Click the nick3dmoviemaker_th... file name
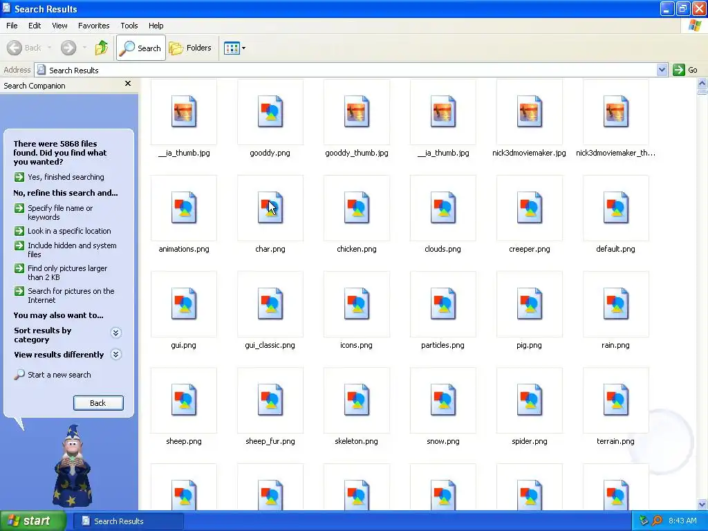 tap(615, 153)
